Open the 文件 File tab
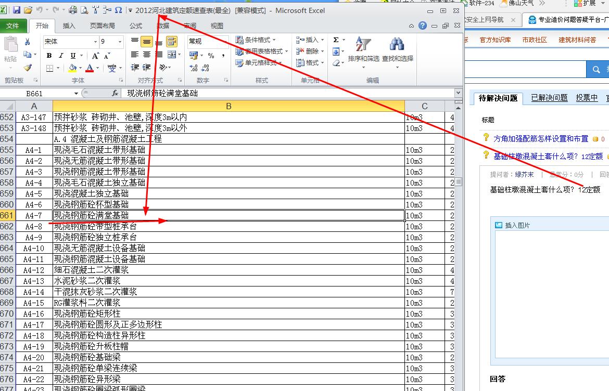 click(x=13, y=25)
